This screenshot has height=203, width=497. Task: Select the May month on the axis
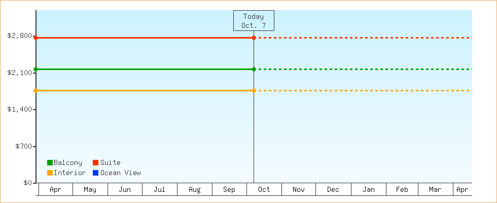tap(90, 190)
